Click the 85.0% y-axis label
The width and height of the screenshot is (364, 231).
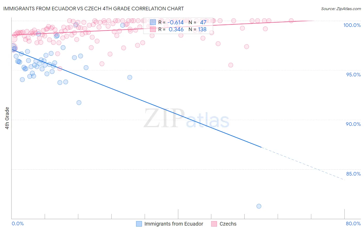pos(353,174)
